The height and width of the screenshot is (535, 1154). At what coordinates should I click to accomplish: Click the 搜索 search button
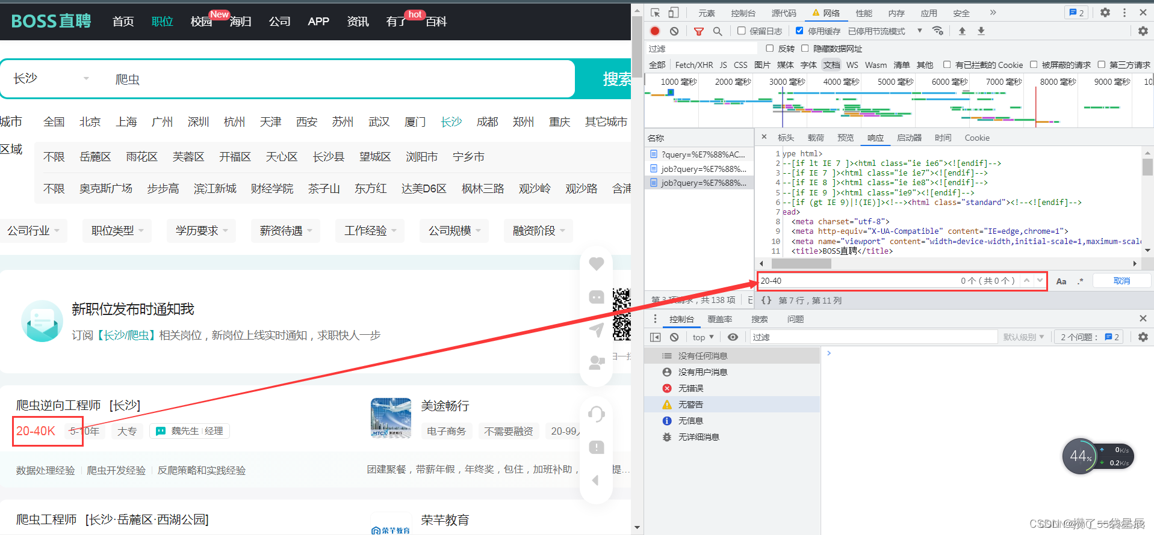603,79
